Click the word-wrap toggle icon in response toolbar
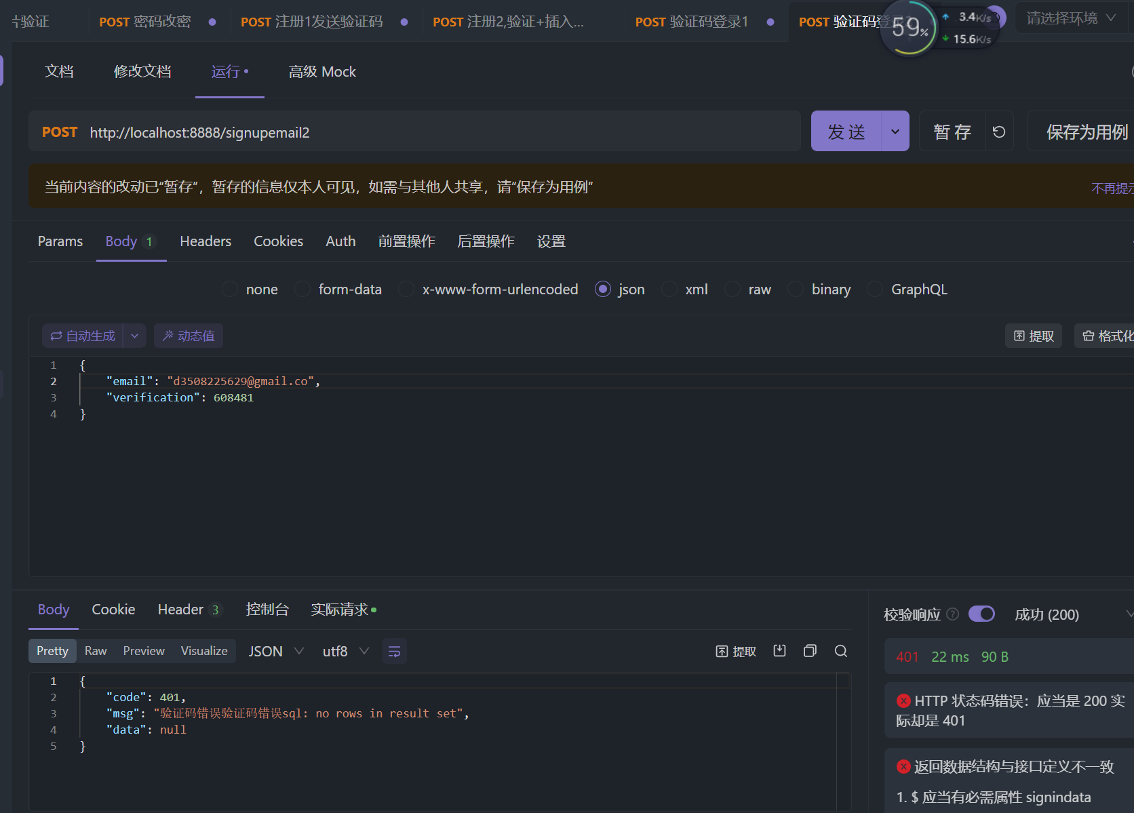 pos(394,652)
